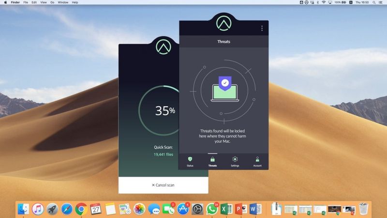
Task: Click the Thu 16:50 clock
Action: click(x=362, y=2)
